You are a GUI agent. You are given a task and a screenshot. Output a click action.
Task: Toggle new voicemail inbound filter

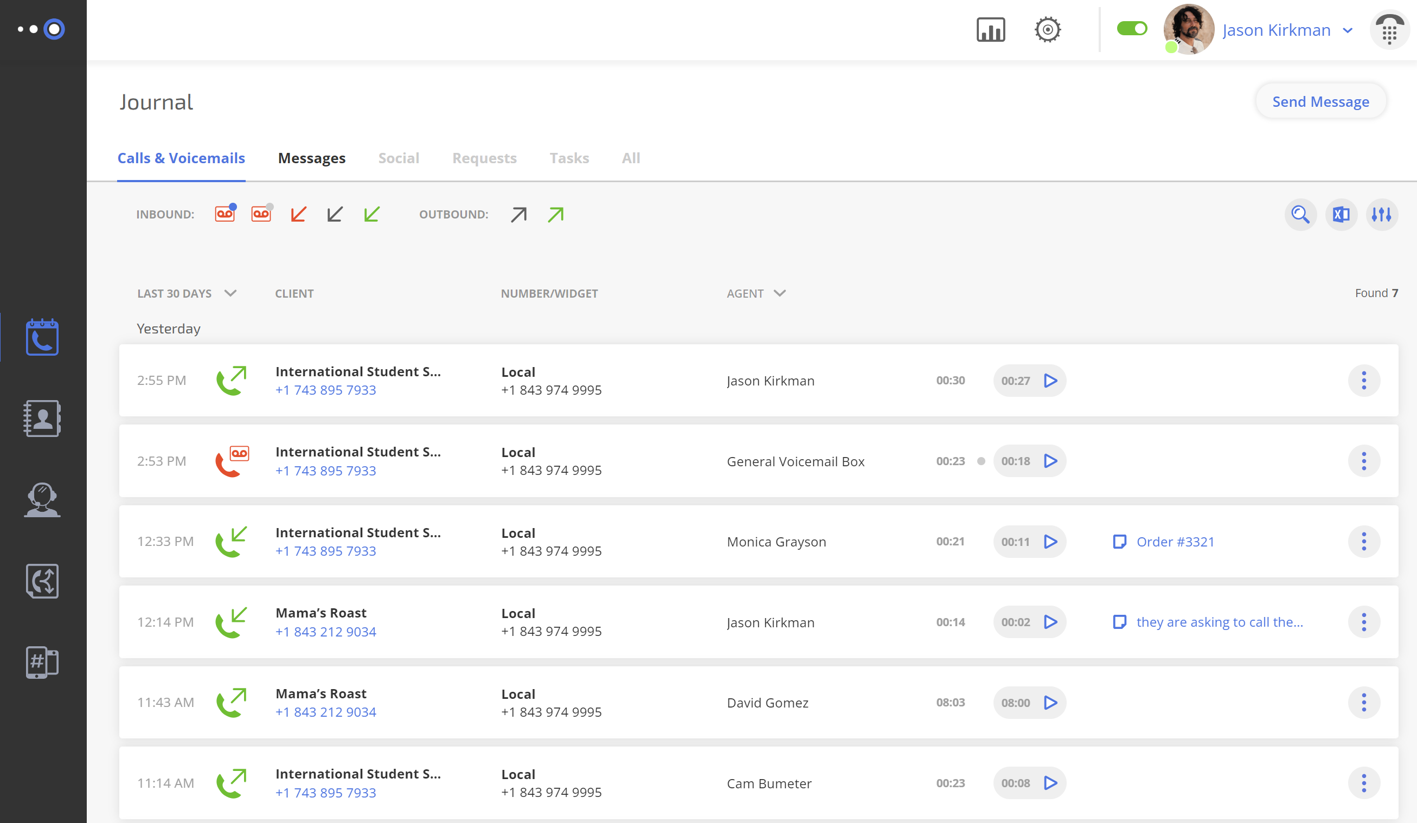225,214
